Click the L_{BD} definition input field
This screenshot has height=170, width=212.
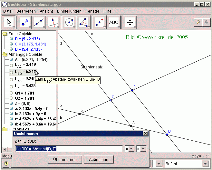tap(69, 149)
